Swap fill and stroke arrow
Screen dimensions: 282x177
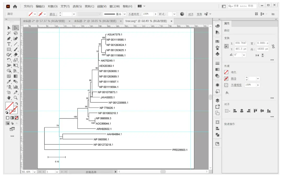coord(17,103)
